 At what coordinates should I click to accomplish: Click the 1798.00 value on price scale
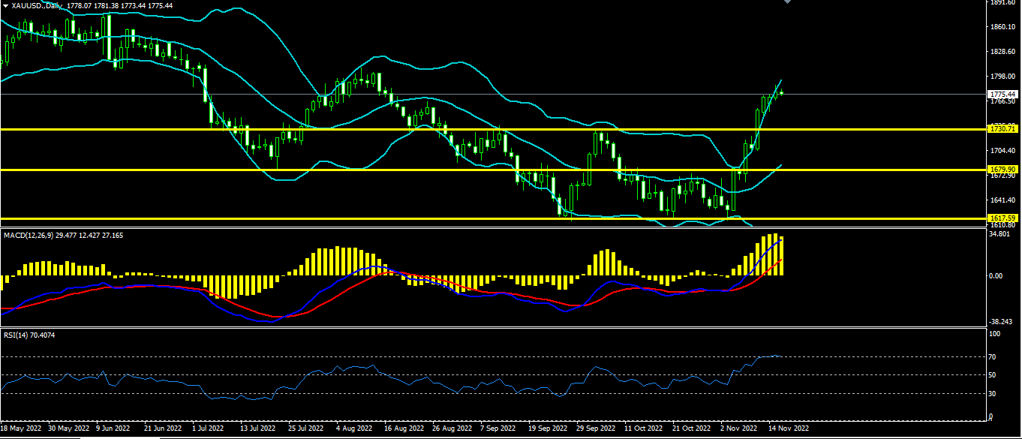[x=1004, y=77]
